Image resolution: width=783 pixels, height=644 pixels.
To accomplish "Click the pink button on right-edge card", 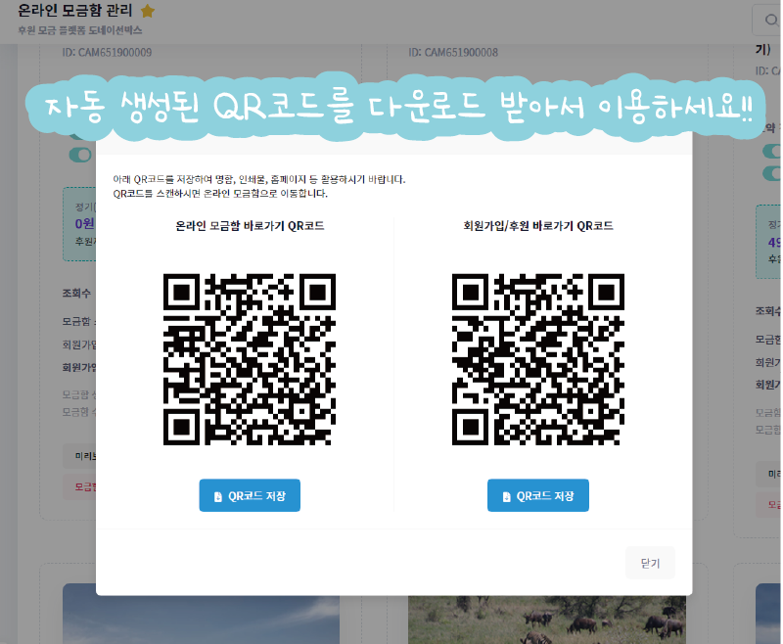I will pos(768,503).
